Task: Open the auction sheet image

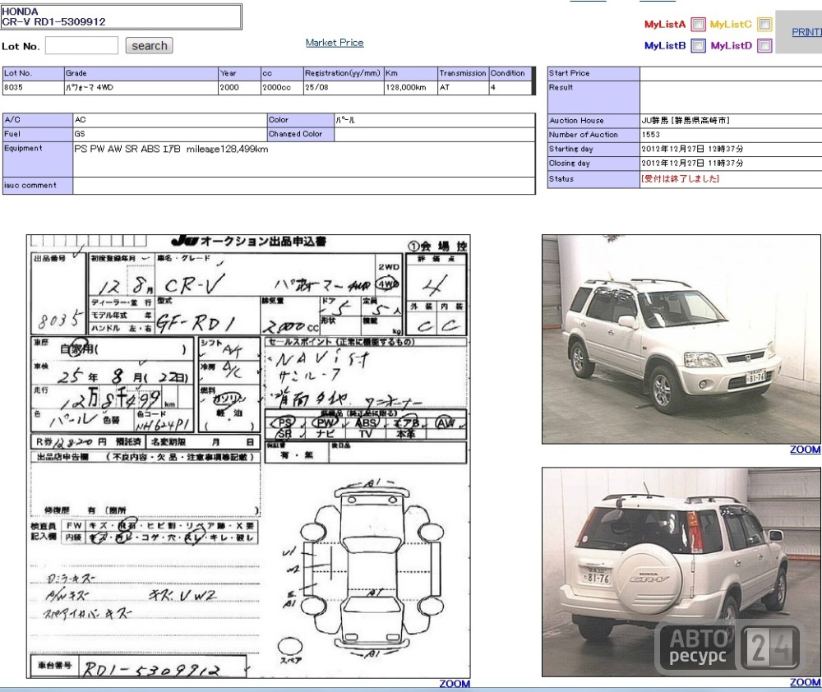Action: (x=248, y=456)
